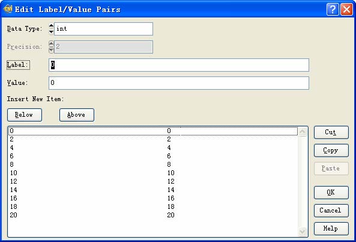
Task: Click the CVI application icon in title bar
Action: pos(8,9)
